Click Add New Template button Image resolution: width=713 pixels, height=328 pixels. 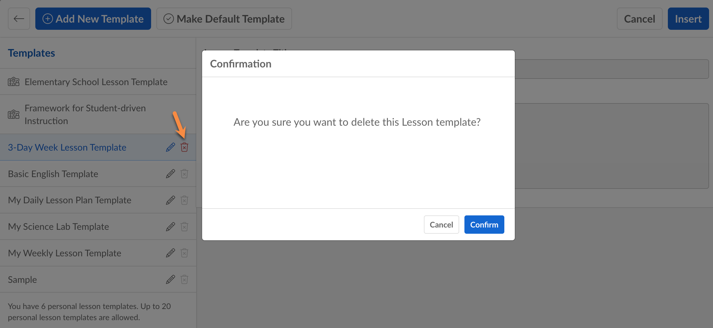pos(93,19)
